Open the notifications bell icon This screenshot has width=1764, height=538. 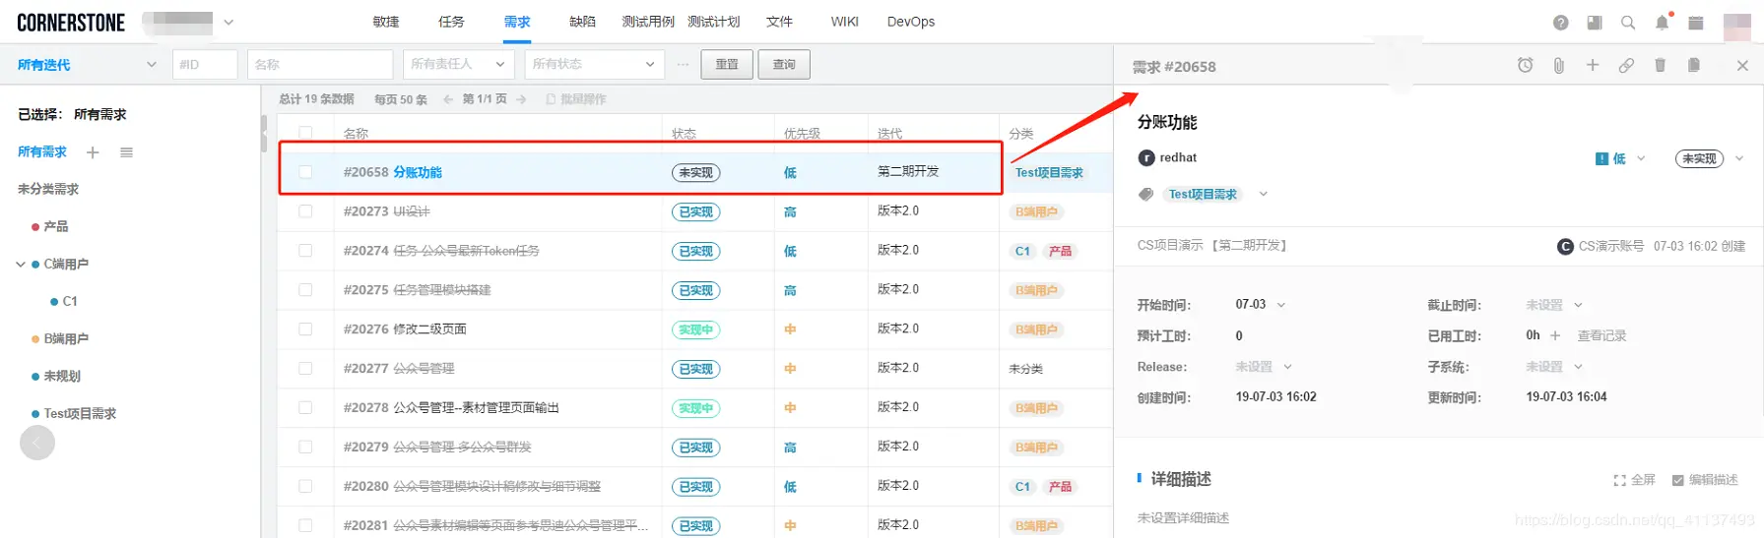[x=1663, y=23]
